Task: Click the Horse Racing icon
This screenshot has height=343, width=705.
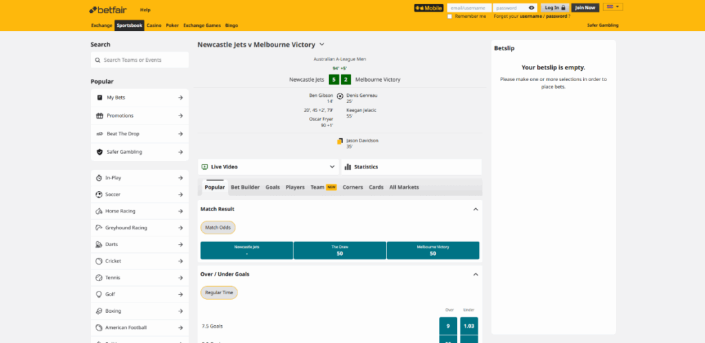Action: click(99, 211)
